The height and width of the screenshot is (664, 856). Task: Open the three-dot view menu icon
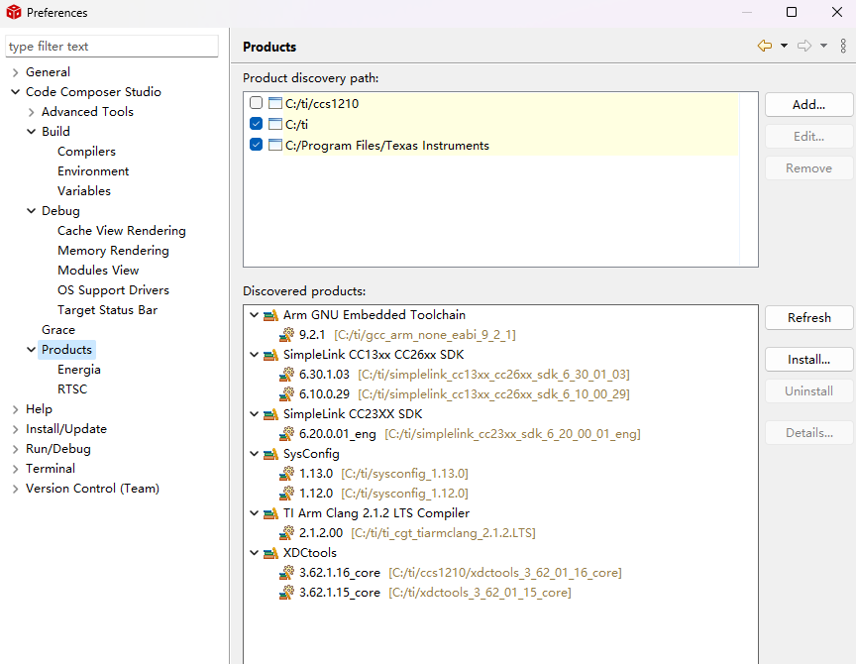[x=843, y=46]
